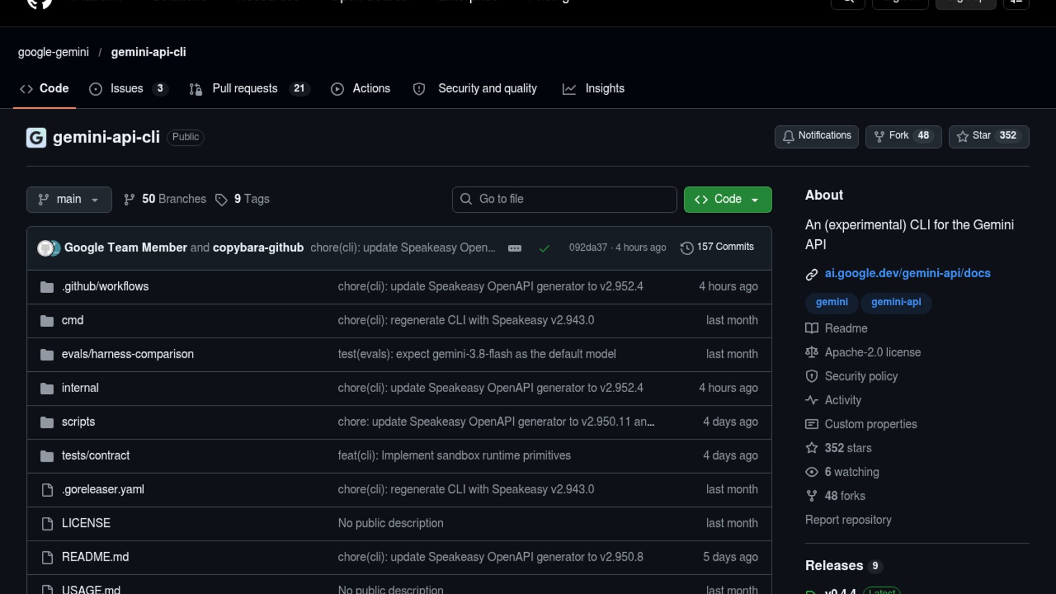The image size is (1056, 594).
Task: View the 157 Commits history
Action: click(717, 248)
